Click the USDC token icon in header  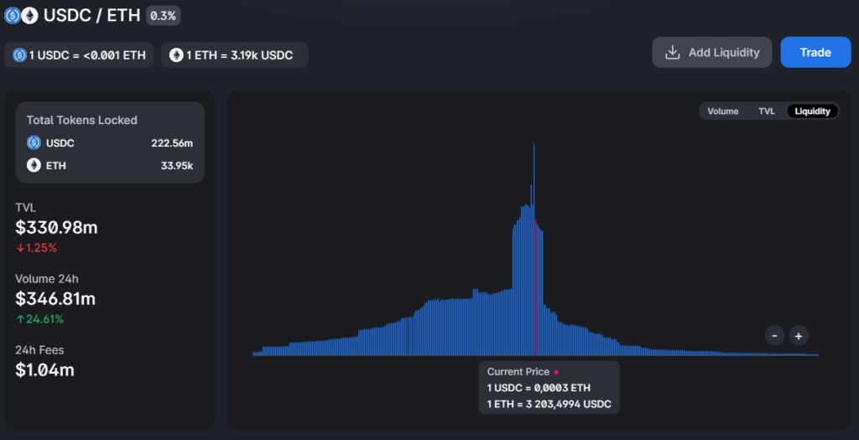click(13, 16)
